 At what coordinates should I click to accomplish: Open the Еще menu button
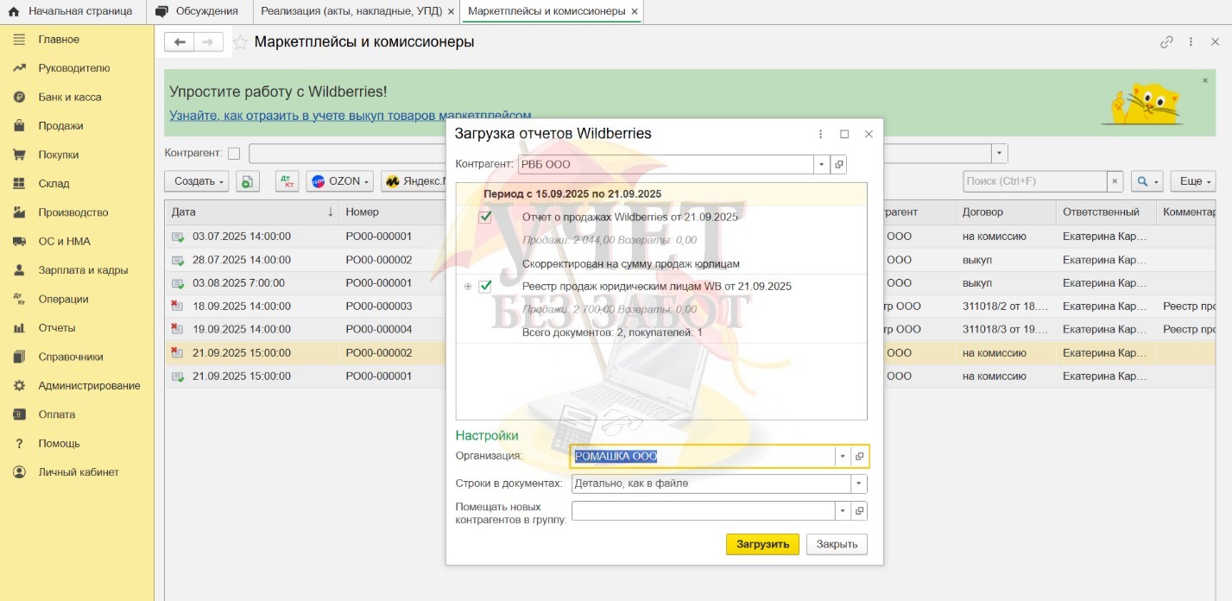(1196, 181)
